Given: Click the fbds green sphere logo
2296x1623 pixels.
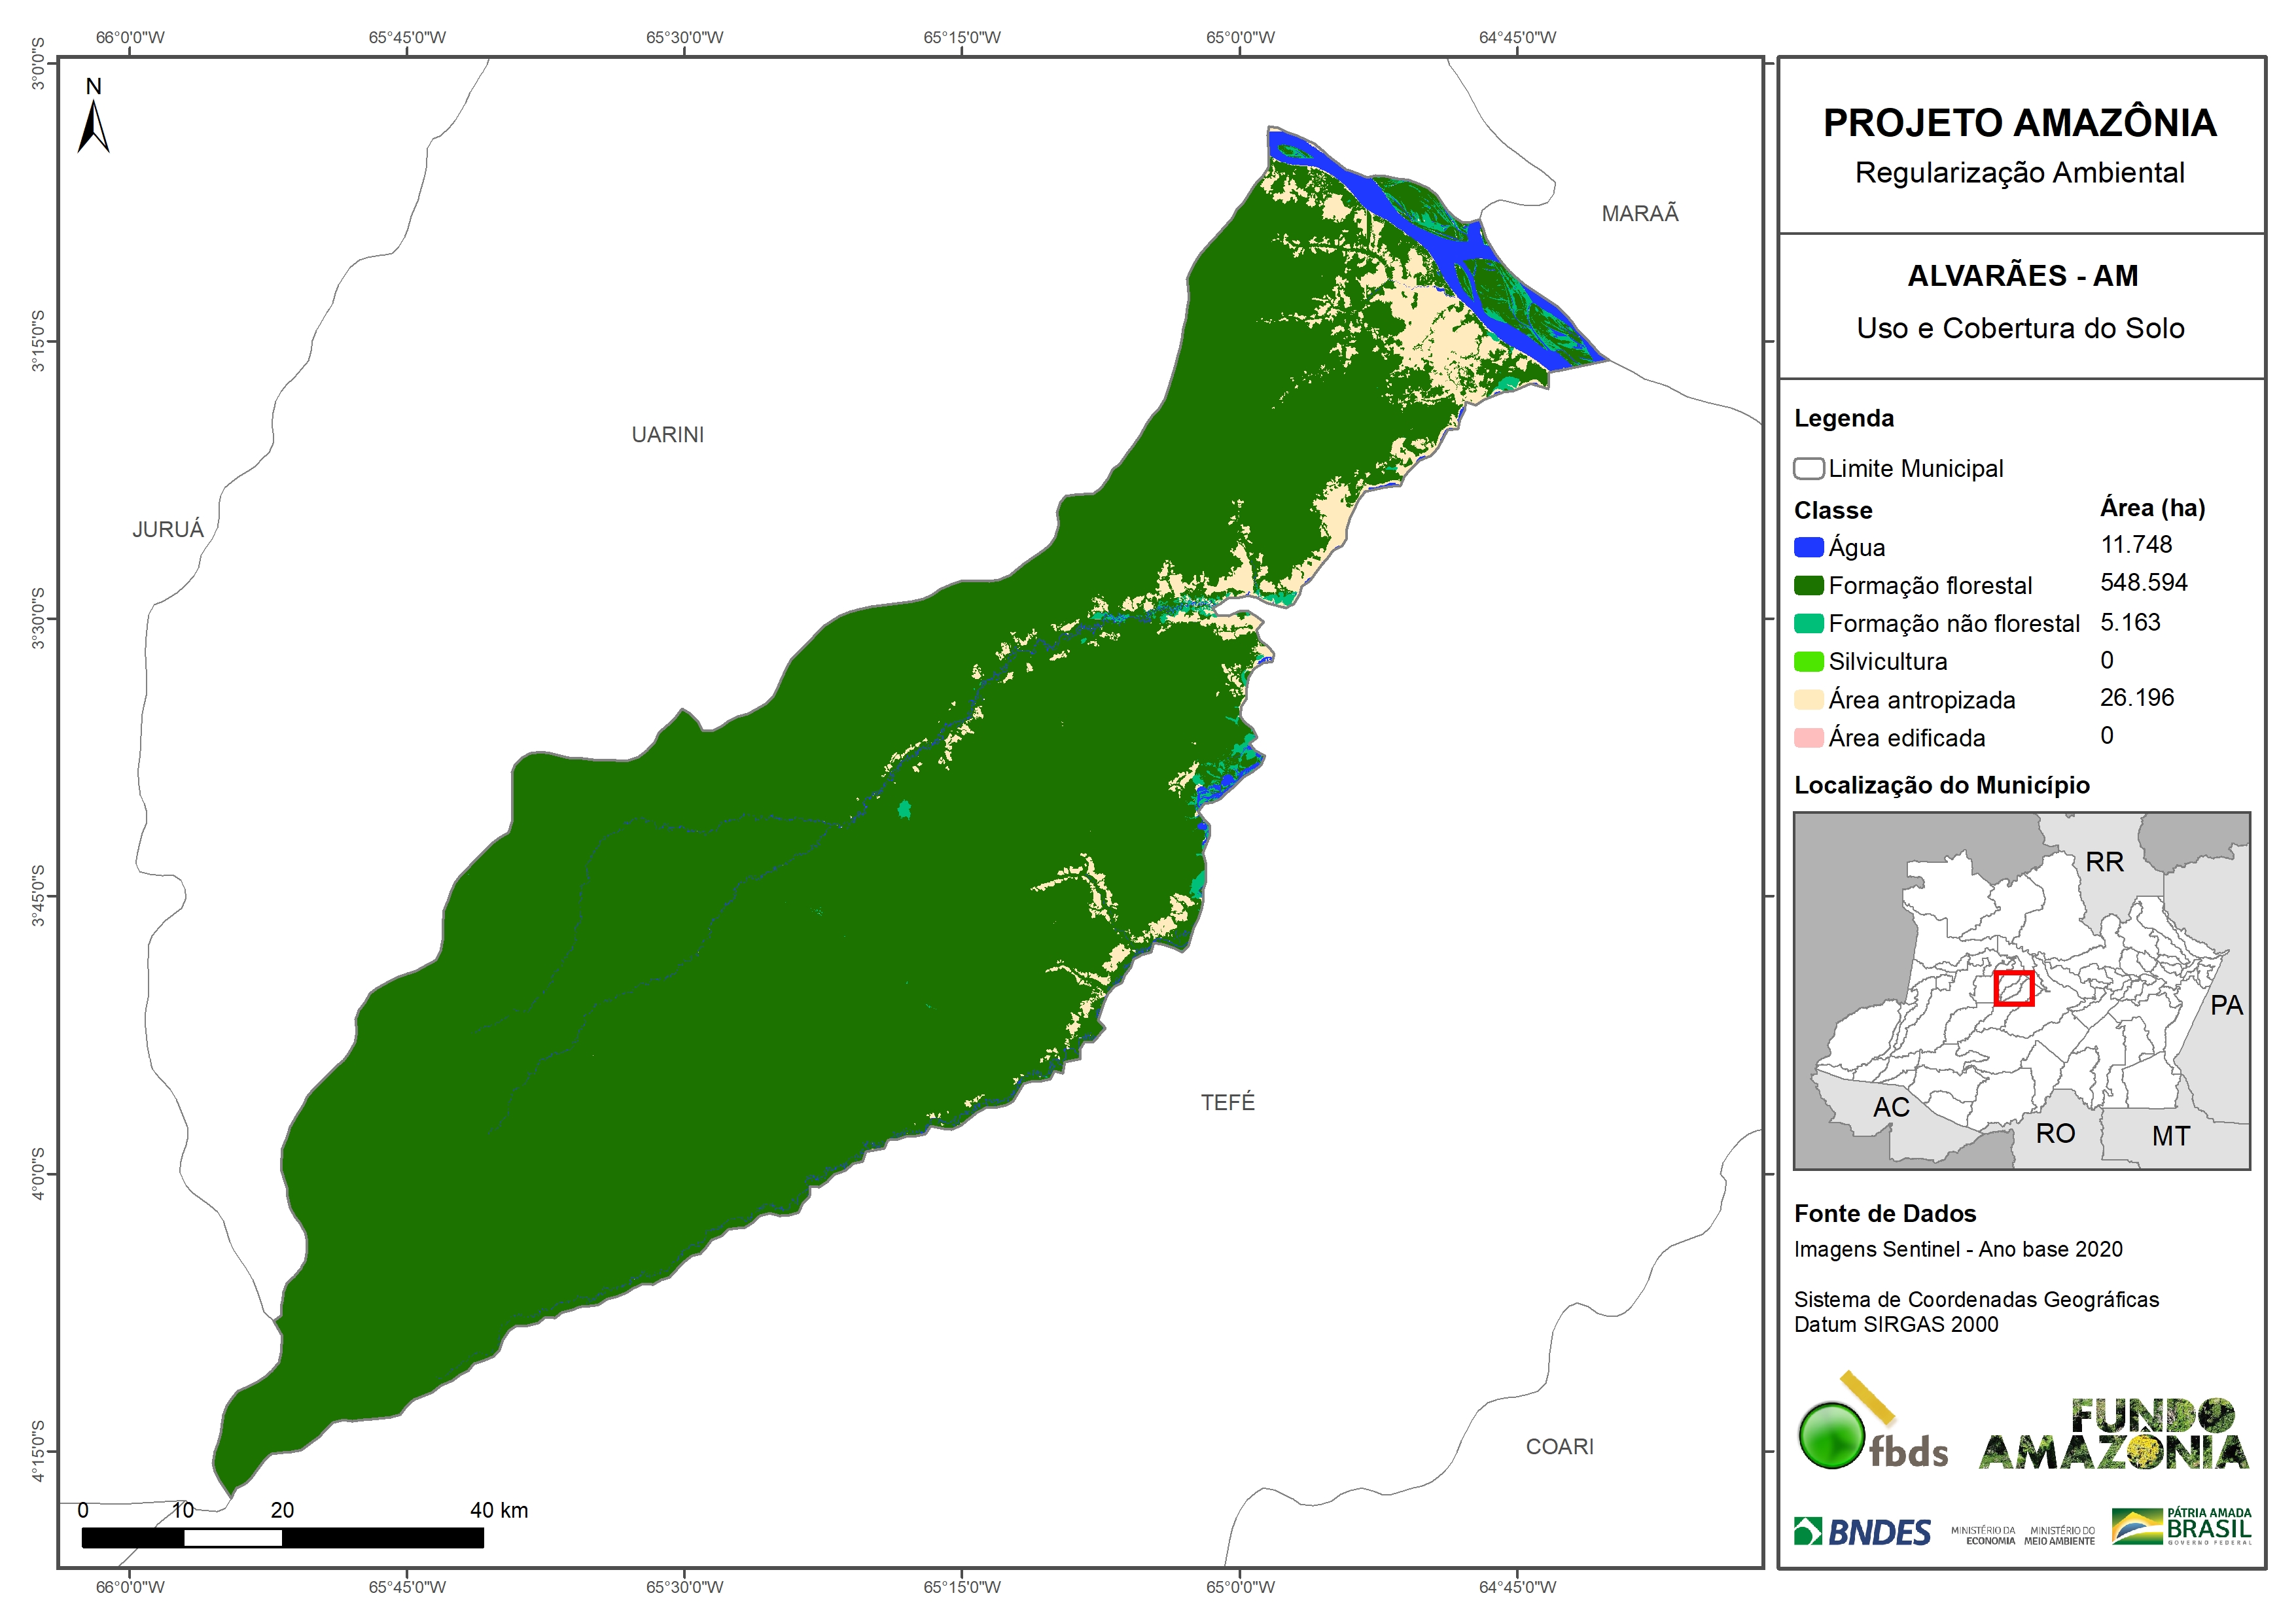Looking at the screenshot, I should coord(1831,1435).
